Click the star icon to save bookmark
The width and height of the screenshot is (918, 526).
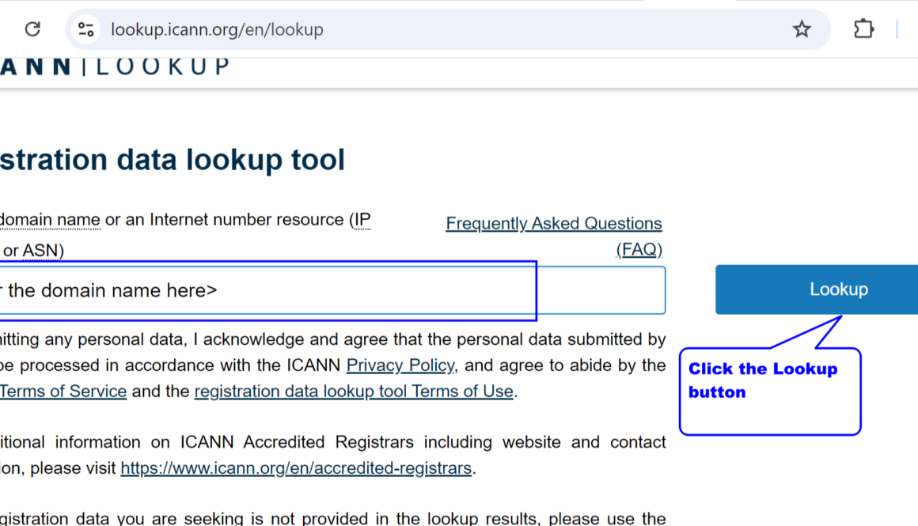[802, 28]
